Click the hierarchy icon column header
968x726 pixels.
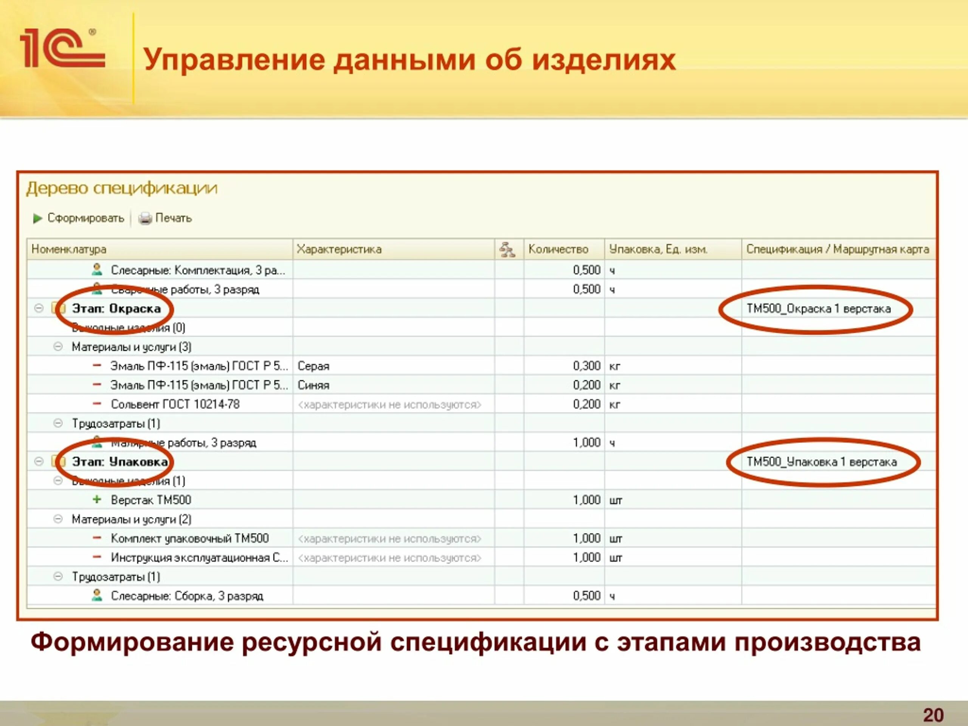coord(507,250)
